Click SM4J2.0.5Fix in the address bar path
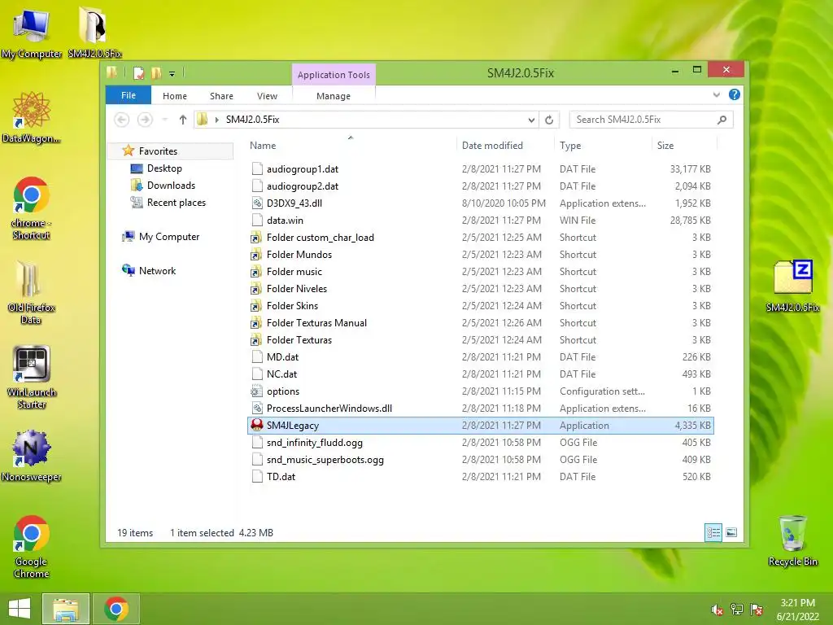The image size is (833, 625). (253, 120)
